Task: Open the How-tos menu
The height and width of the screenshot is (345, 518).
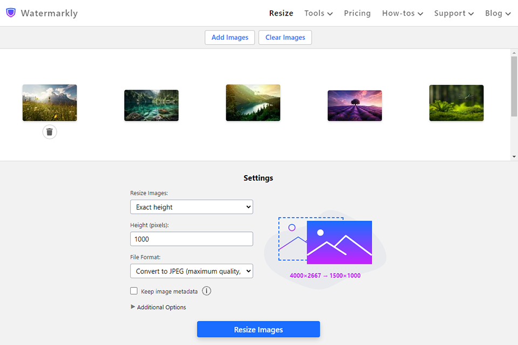Action: point(403,13)
